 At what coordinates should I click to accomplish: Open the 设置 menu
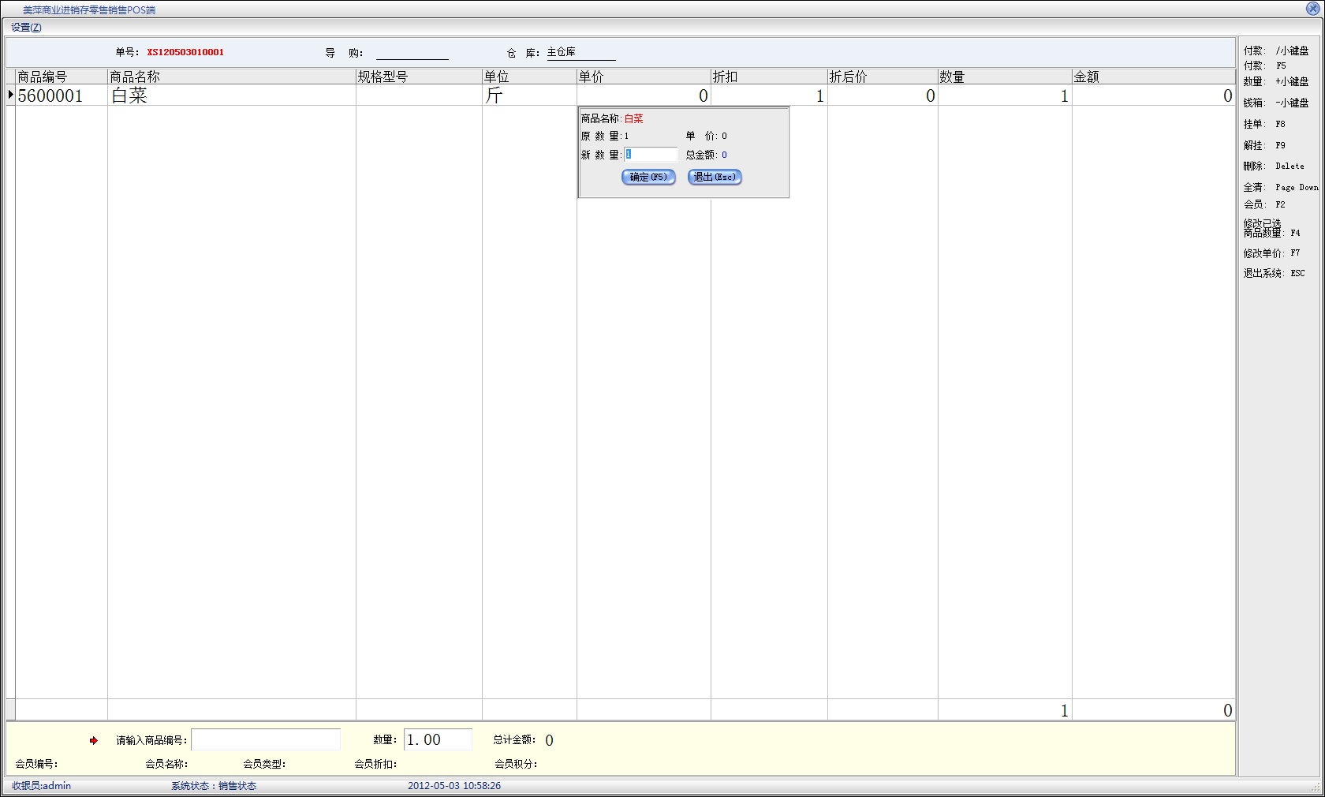[26, 28]
